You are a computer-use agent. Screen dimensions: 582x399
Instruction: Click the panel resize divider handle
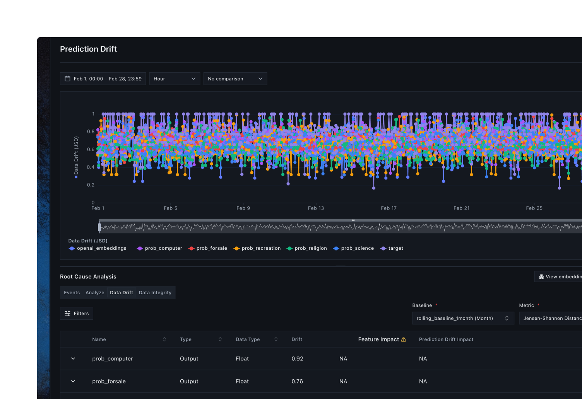click(341, 266)
